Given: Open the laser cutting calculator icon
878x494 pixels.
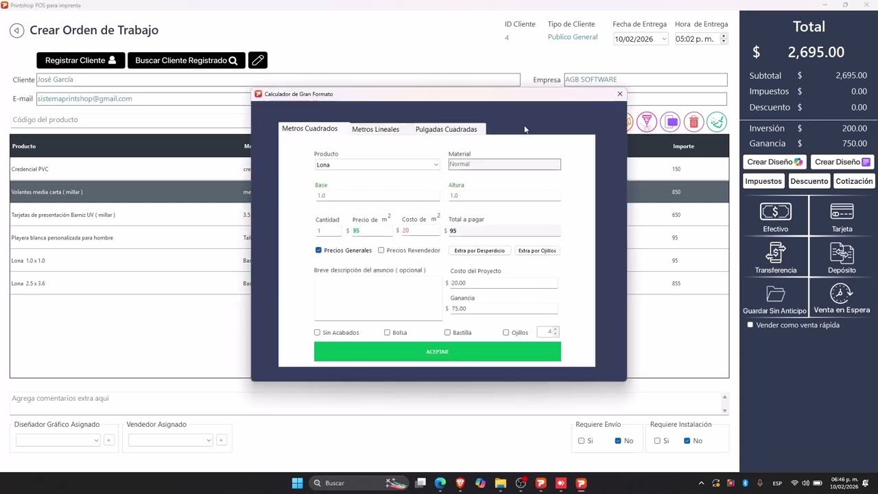Looking at the screenshot, I should coord(647,122).
